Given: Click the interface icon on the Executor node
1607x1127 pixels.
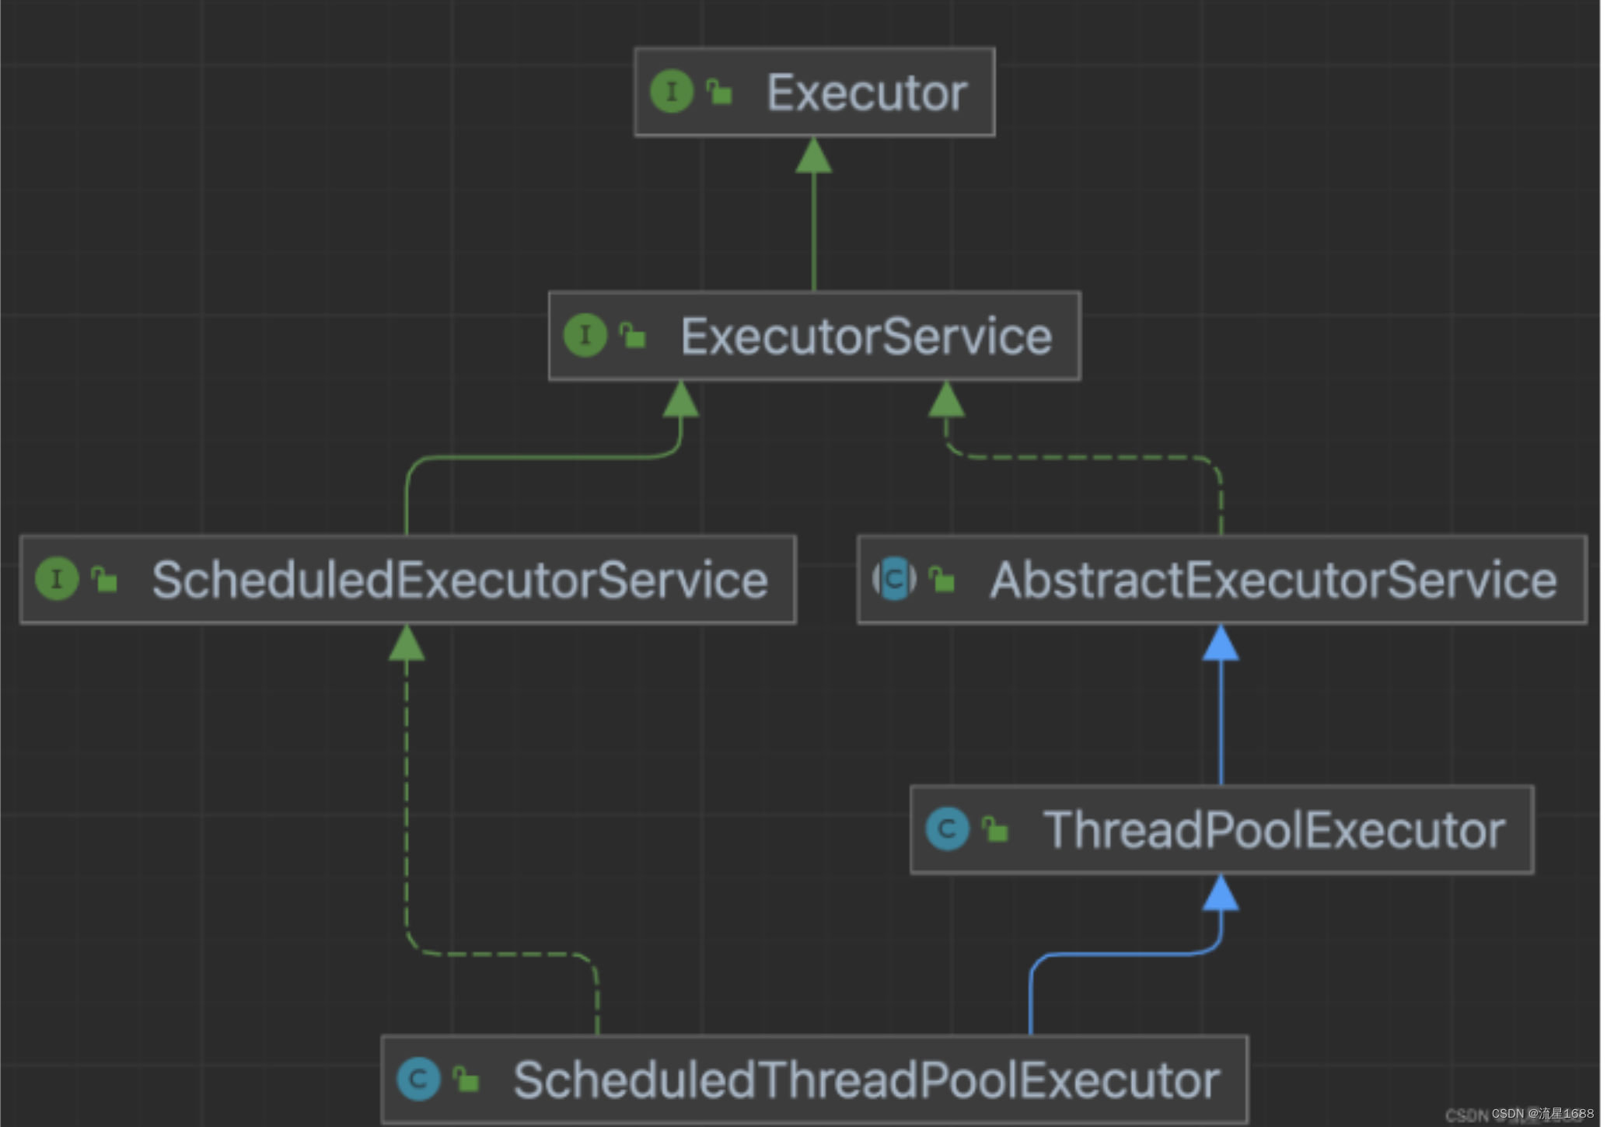Looking at the screenshot, I should tap(672, 91).
